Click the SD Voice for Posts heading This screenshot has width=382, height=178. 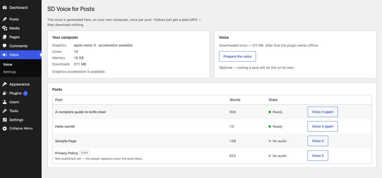coord(71,9)
